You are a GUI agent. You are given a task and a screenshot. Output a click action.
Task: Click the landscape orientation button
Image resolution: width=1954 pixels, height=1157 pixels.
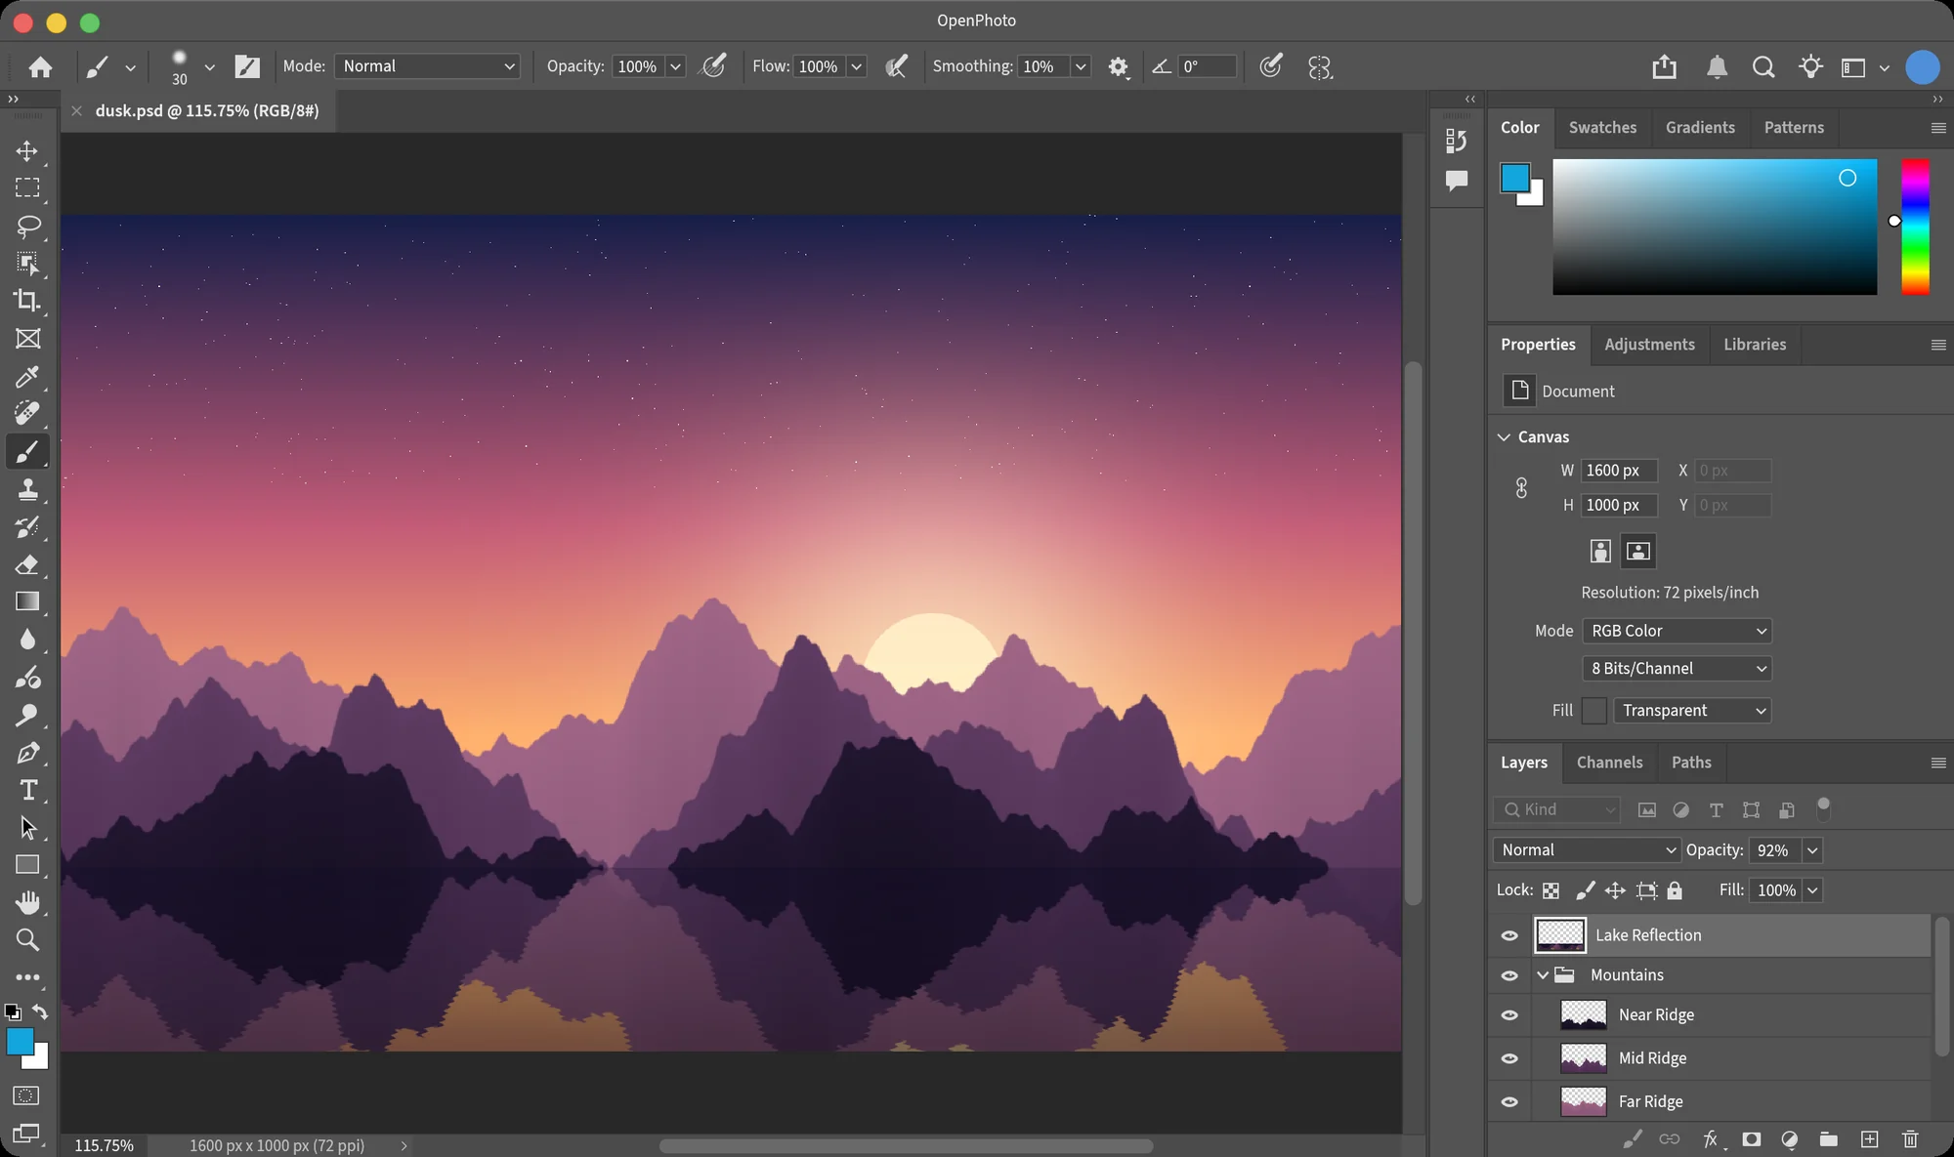pos(1638,552)
